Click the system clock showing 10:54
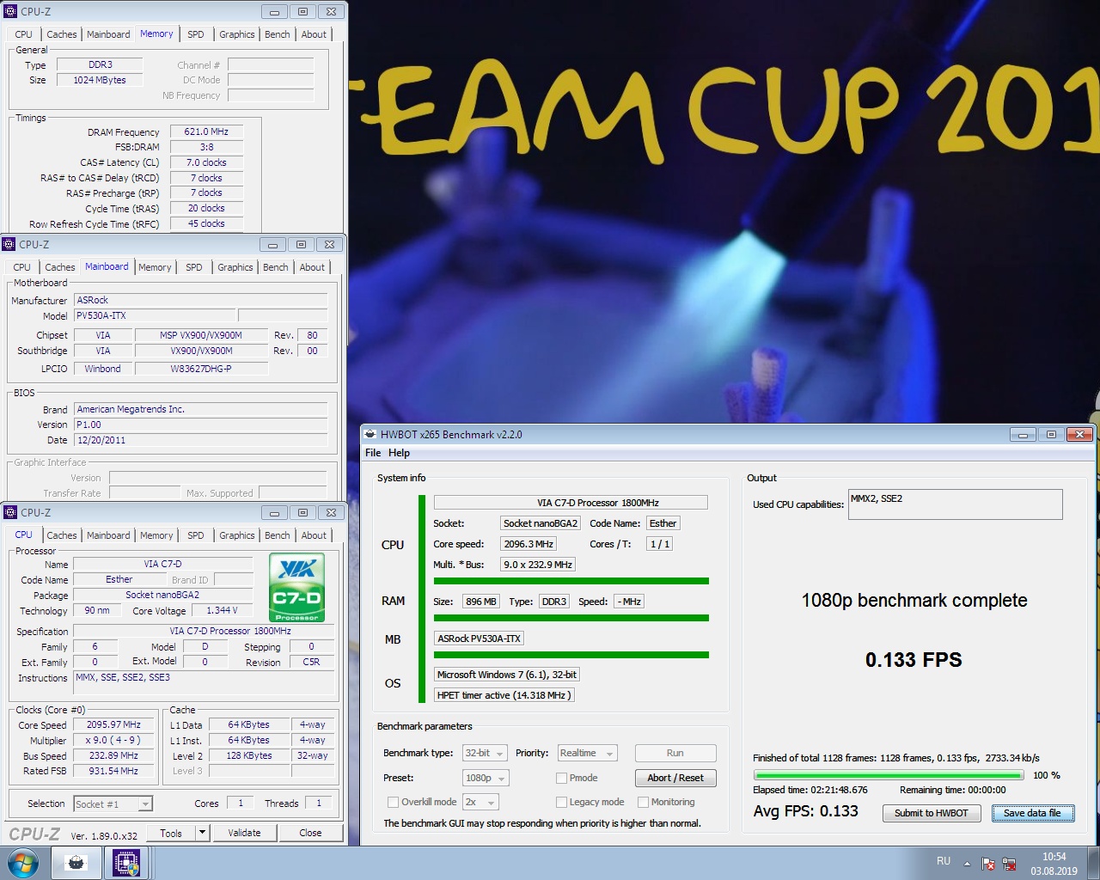1100x880 pixels. point(1054,857)
